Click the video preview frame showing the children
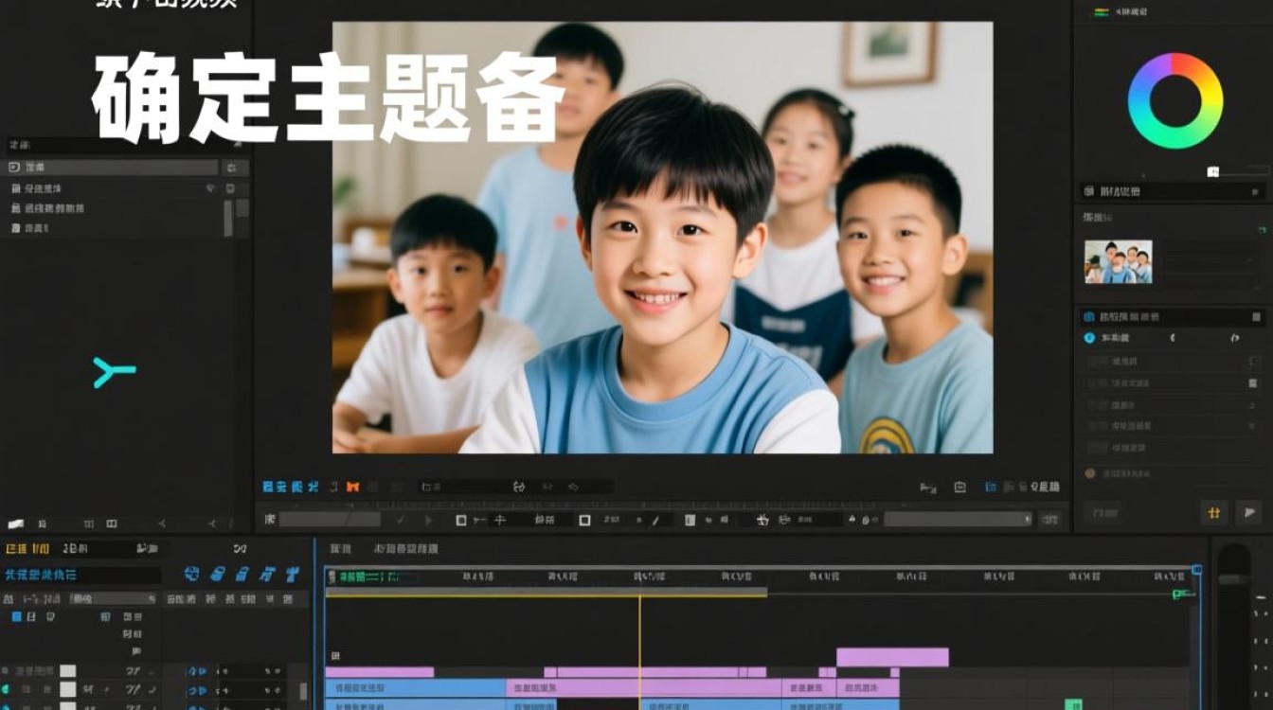Viewport: 1273px width, 710px height. pyautogui.click(x=662, y=238)
